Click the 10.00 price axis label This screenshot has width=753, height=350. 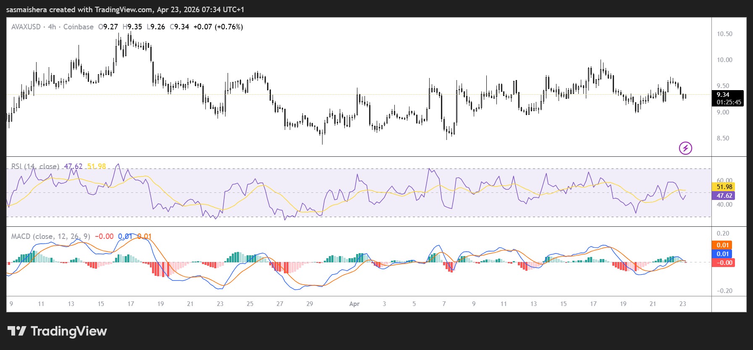click(x=724, y=60)
